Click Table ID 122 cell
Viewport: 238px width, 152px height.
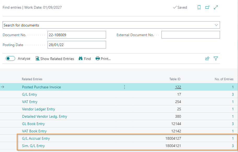coord(178,87)
